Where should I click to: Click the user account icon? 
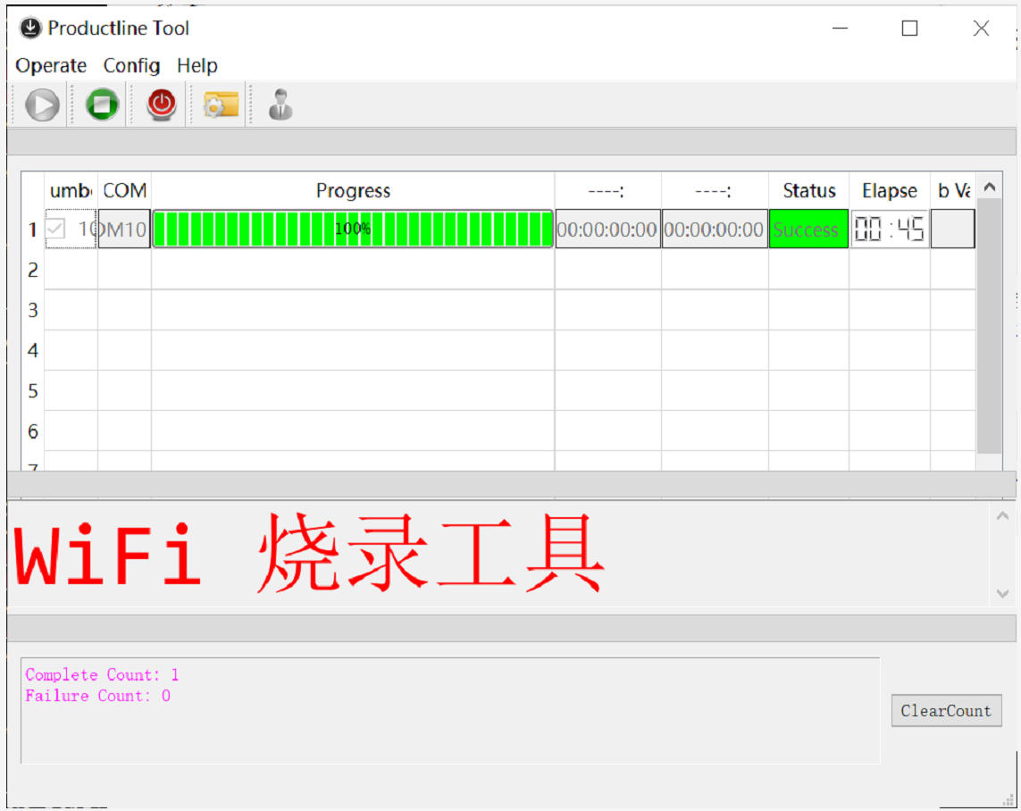click(x=280, y=105)
